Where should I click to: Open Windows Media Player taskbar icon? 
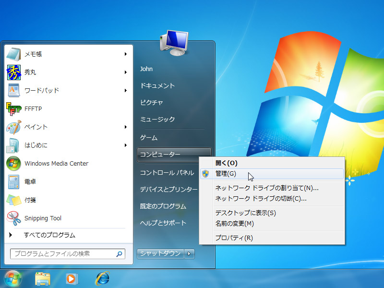tap(72, 279)
